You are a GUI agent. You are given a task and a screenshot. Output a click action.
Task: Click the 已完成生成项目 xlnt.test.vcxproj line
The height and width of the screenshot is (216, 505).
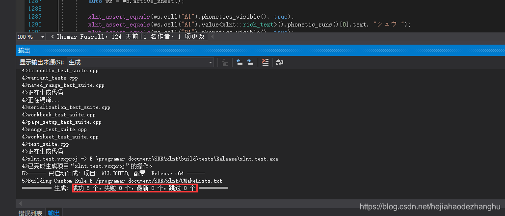coord(87,166)
